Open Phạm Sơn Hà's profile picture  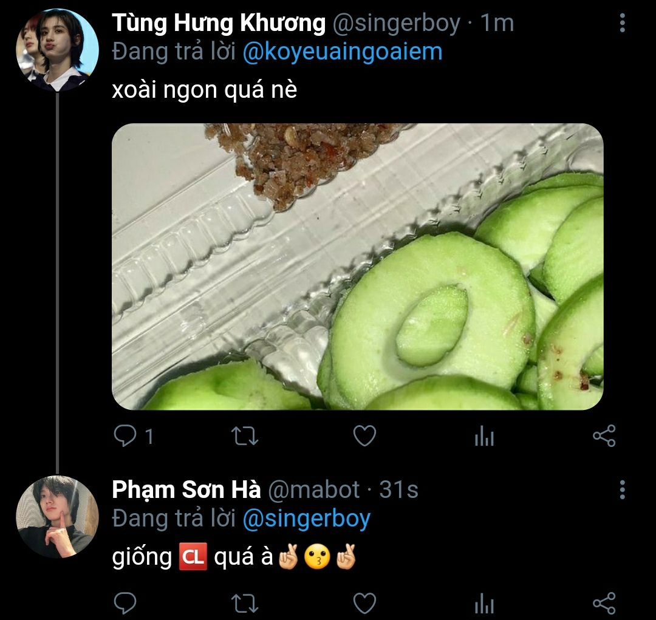coord(57,517)
